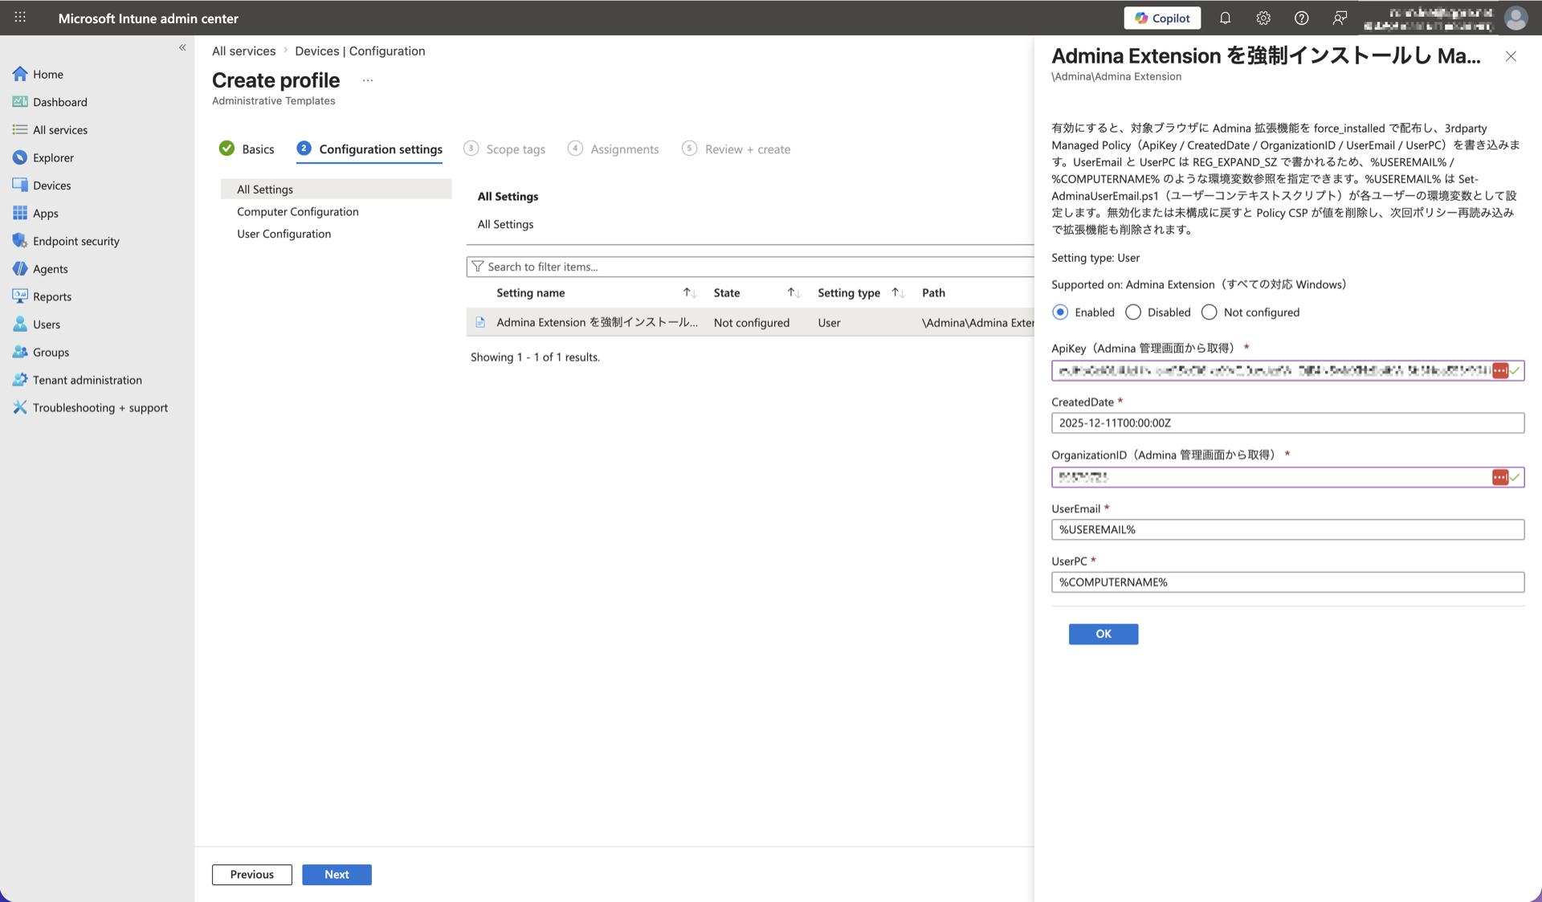Select the Disabled radio button
This screenshot has width=1542, height=902.
tap(1133, 312)
